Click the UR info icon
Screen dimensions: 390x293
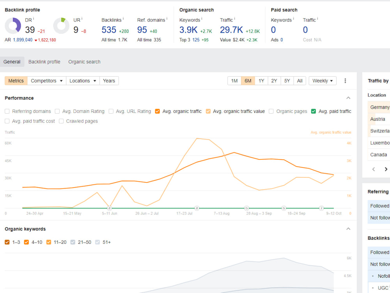point(82,18)
